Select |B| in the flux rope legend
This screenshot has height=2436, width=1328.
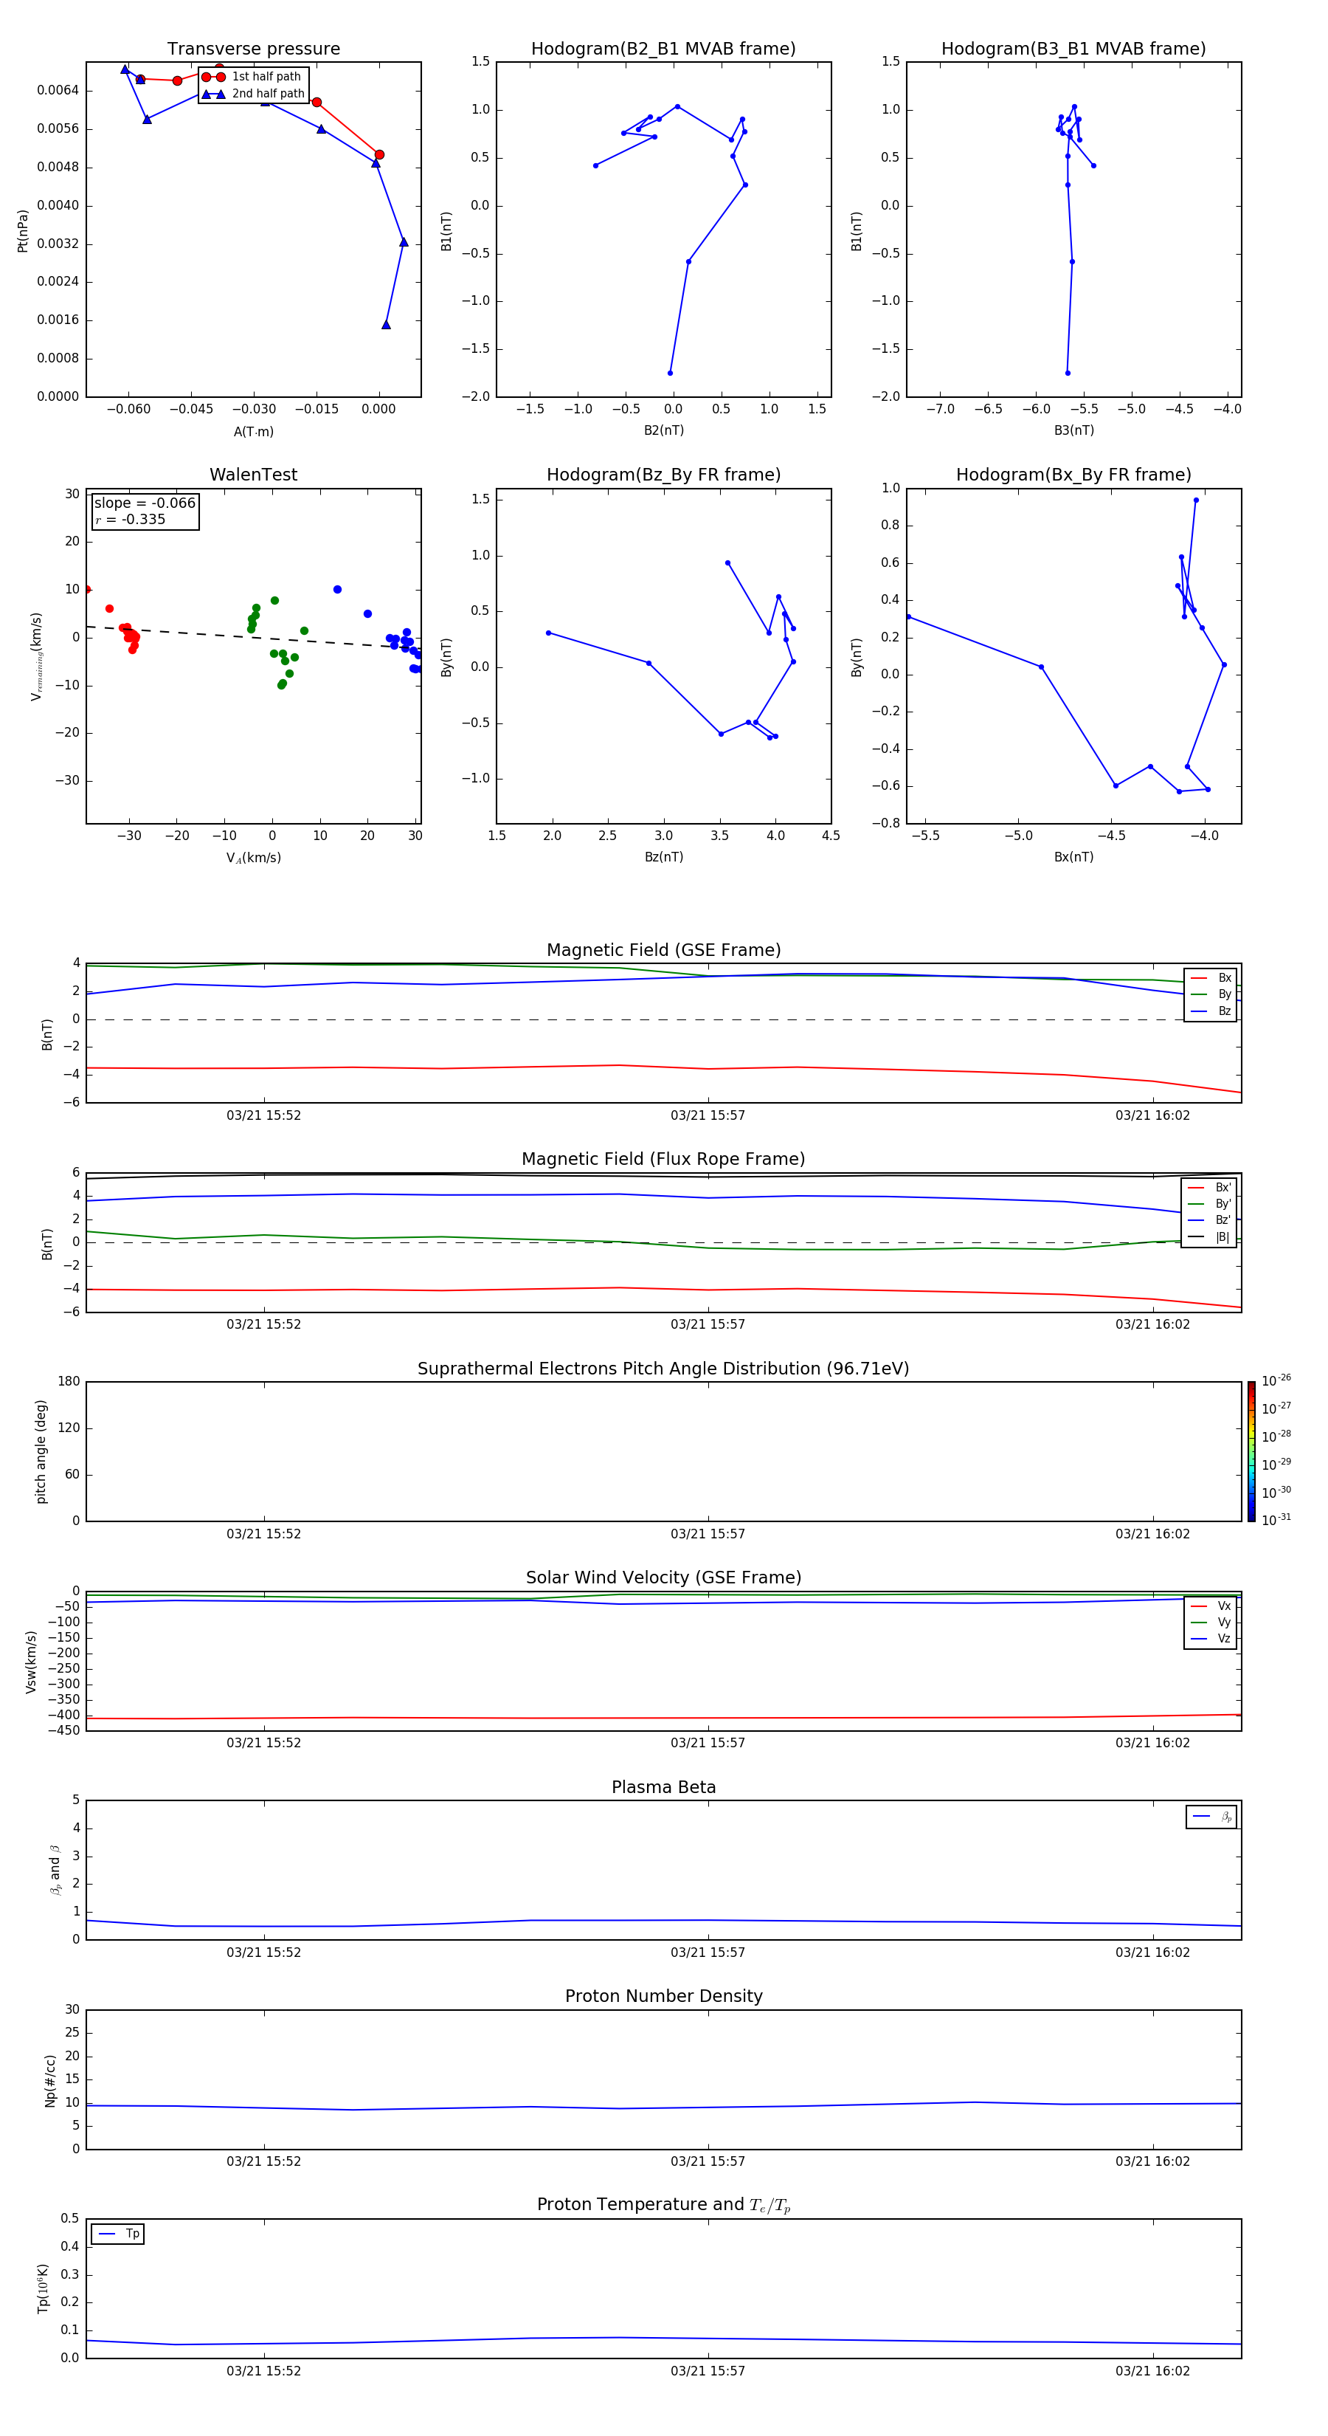click(x=1209, y=1237)
